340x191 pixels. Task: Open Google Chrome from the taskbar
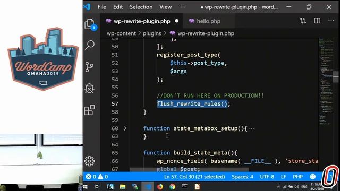click(x=172, y=187)
